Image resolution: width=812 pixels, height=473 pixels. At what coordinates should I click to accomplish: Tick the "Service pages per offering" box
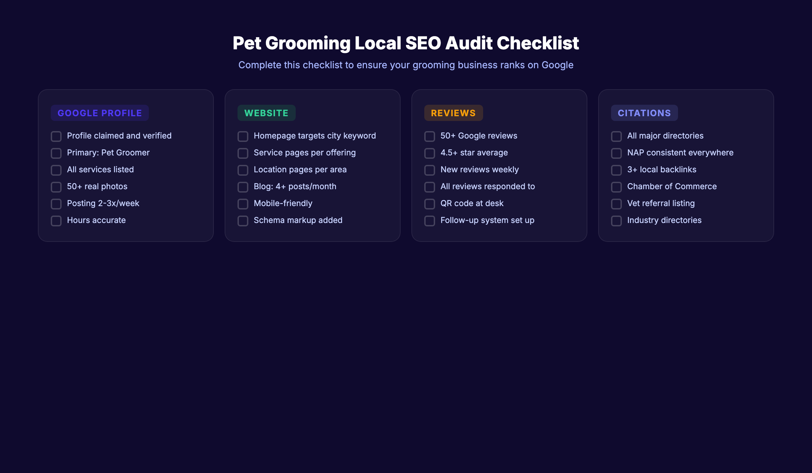pos(243,153)
